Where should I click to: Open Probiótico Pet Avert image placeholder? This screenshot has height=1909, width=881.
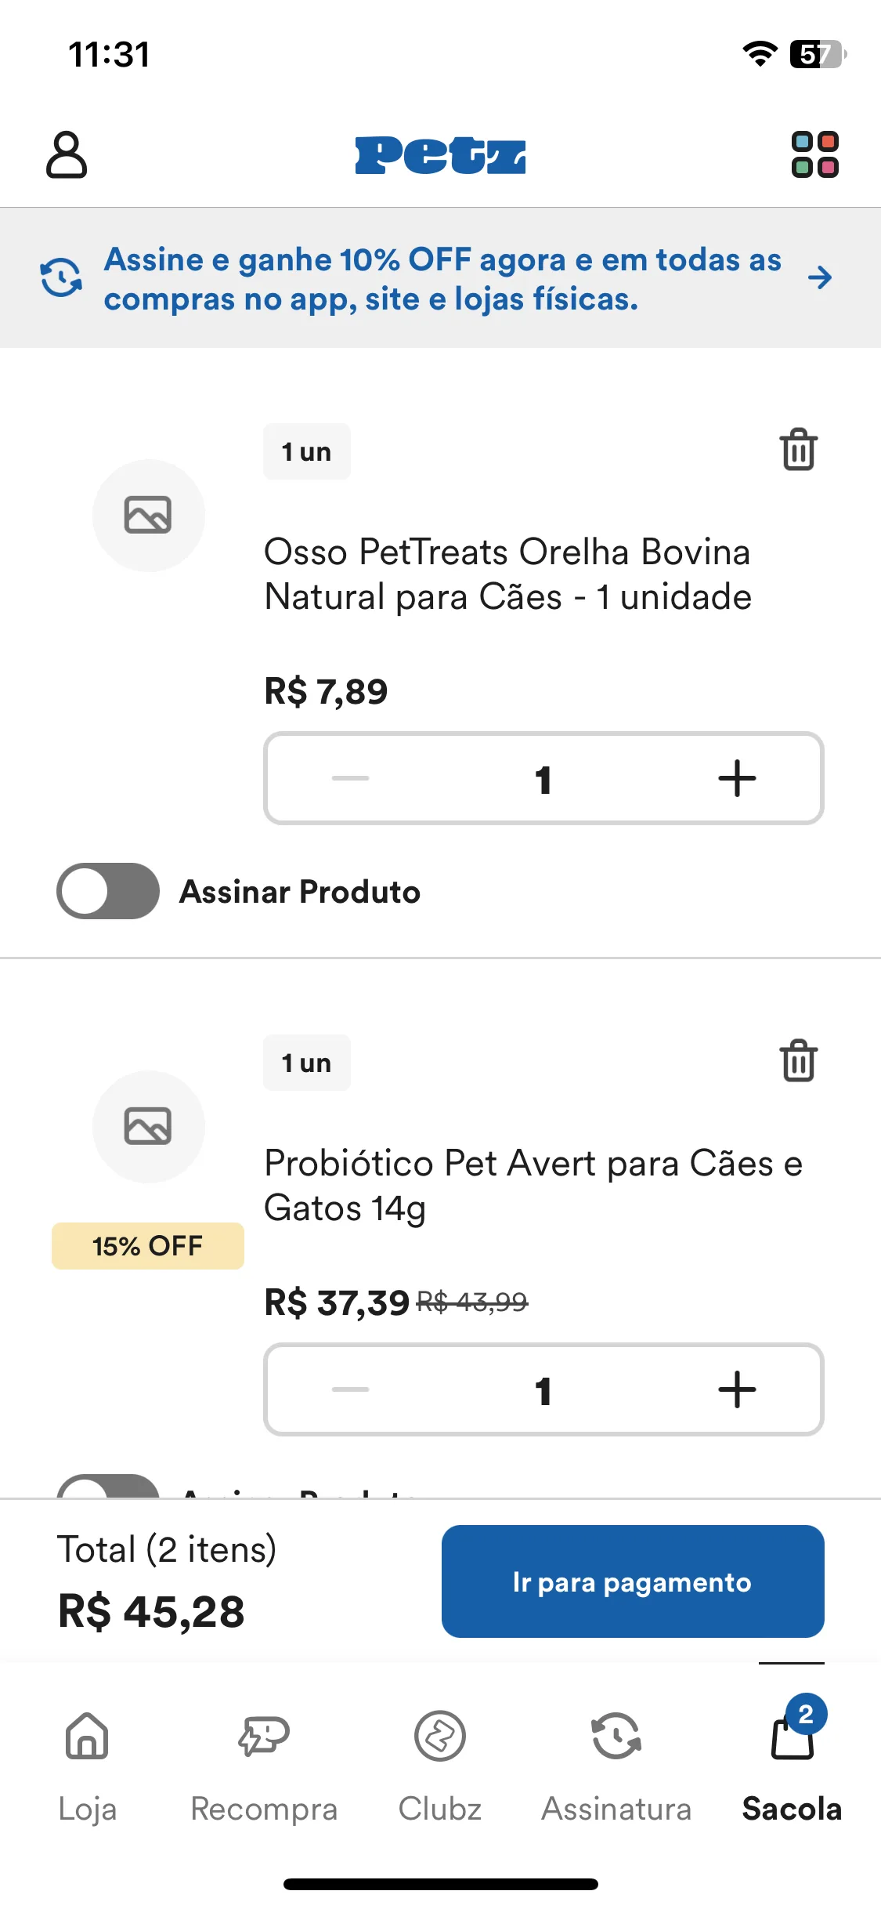pyautogui.click(x=148, y=1126)
